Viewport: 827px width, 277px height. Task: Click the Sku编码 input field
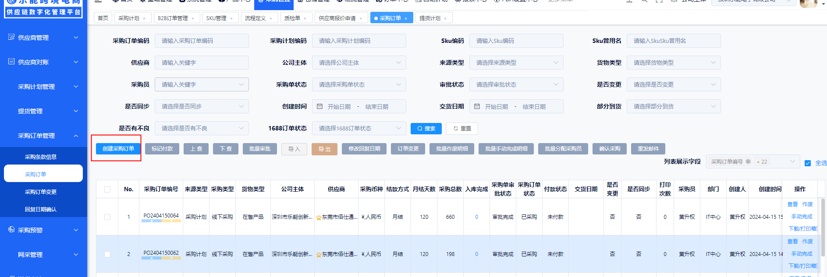pos(516,41)
